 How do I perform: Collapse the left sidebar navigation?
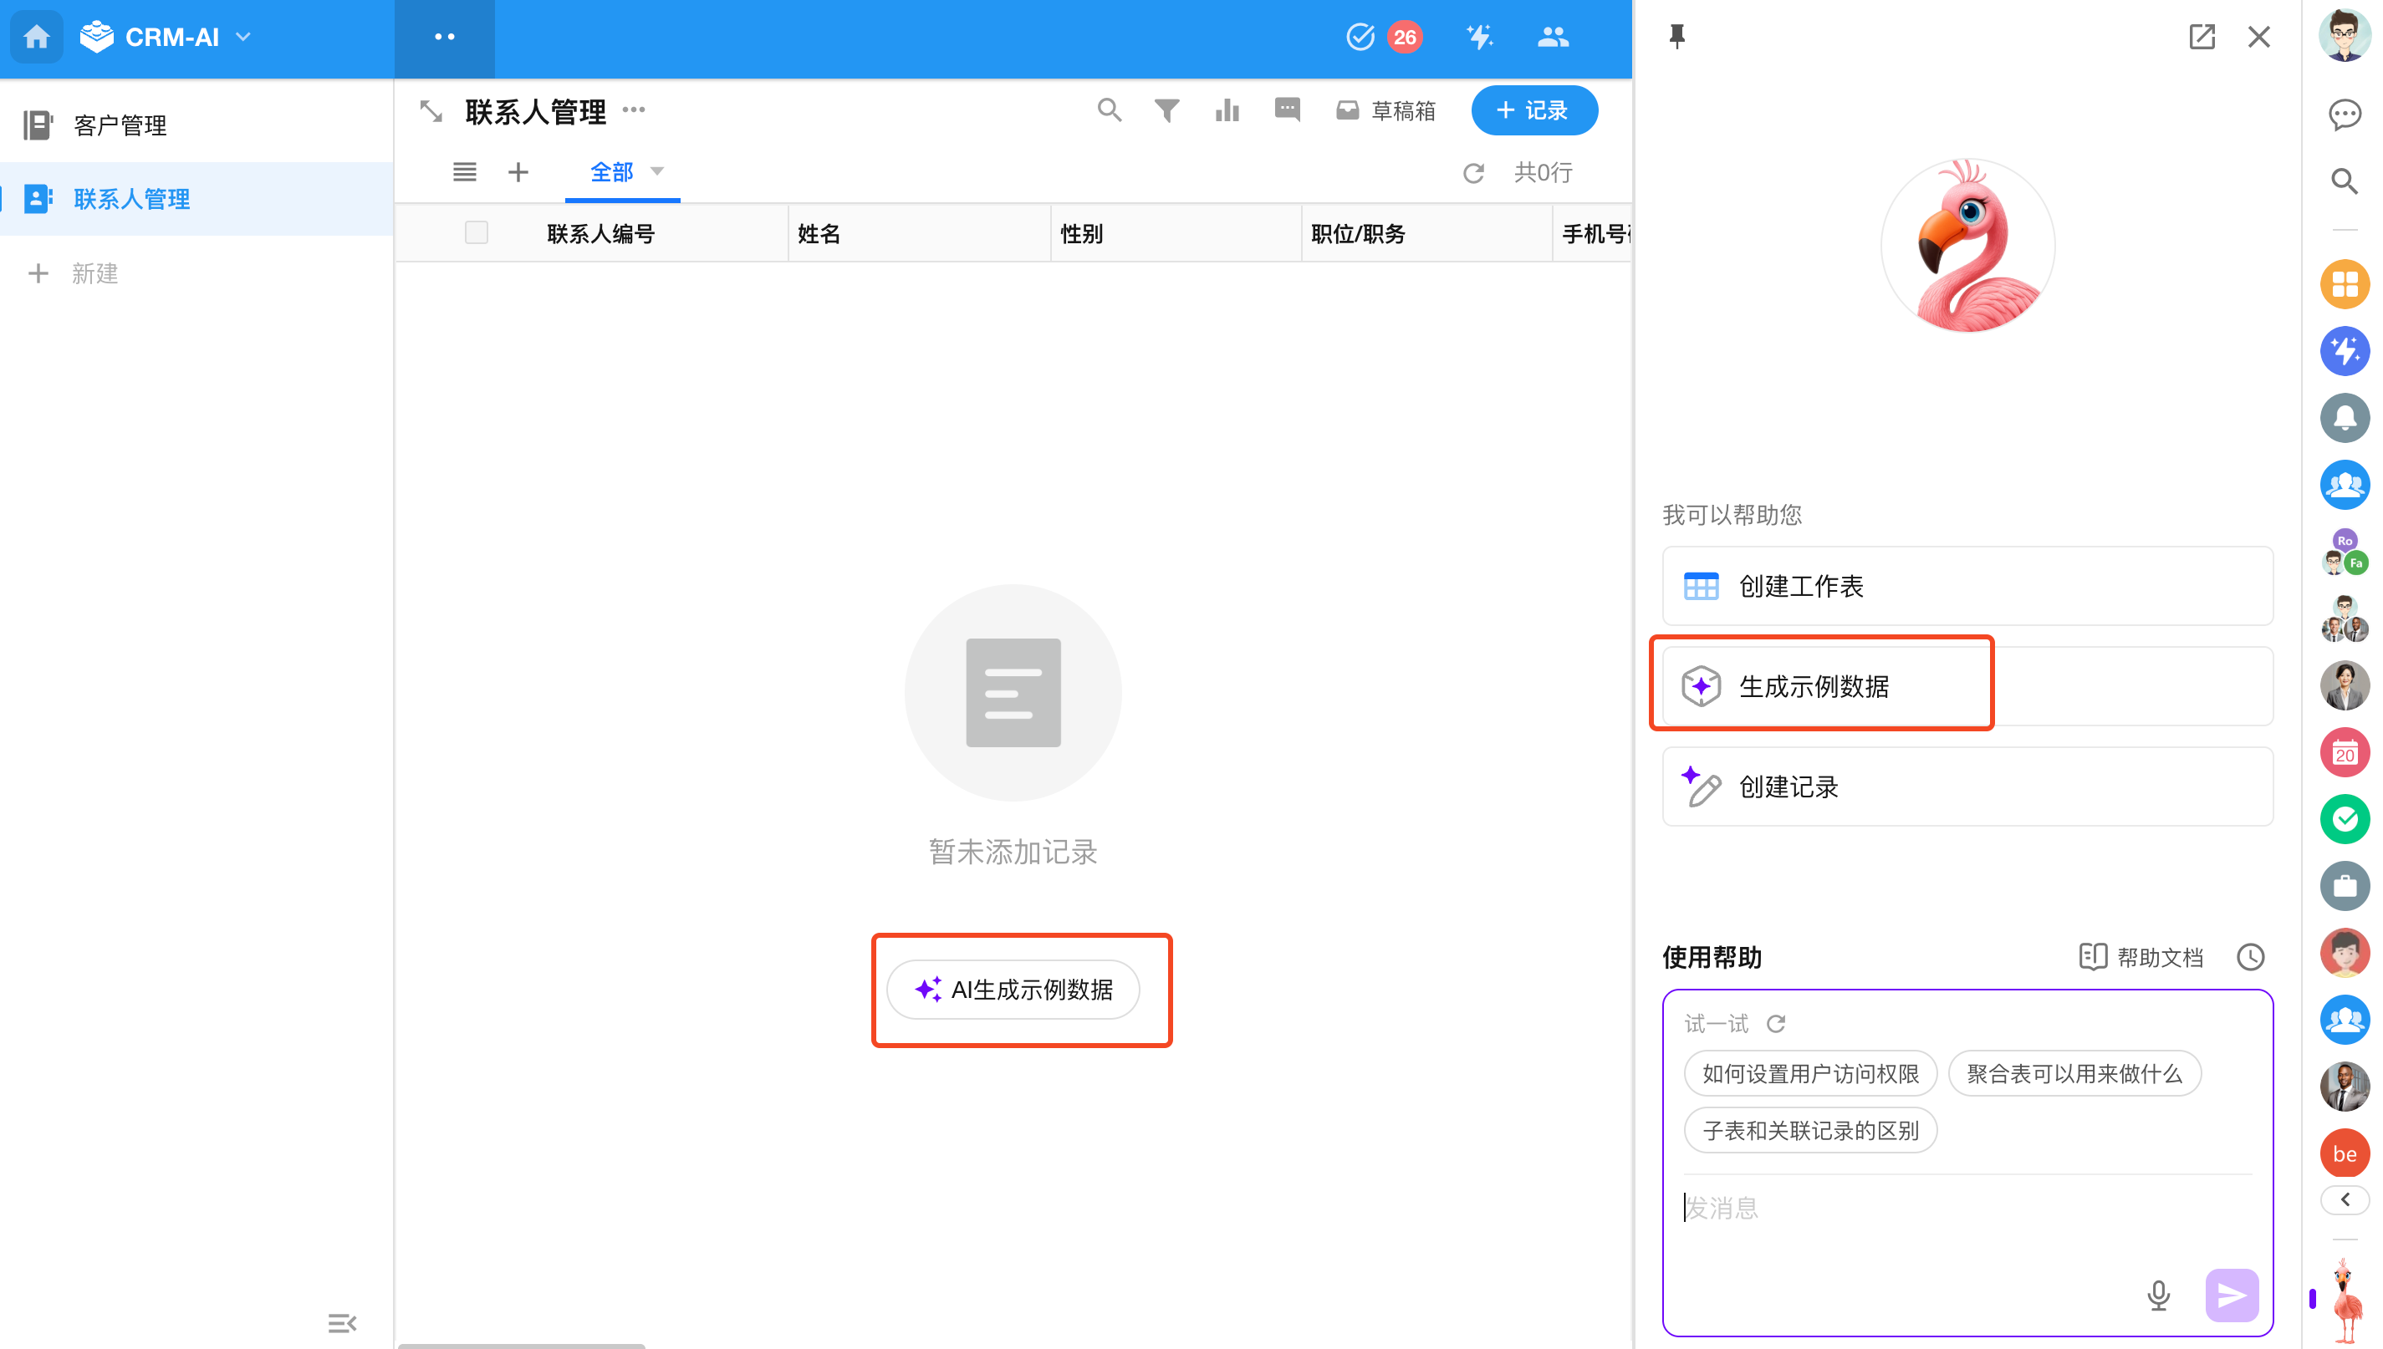pos(342,1322)
